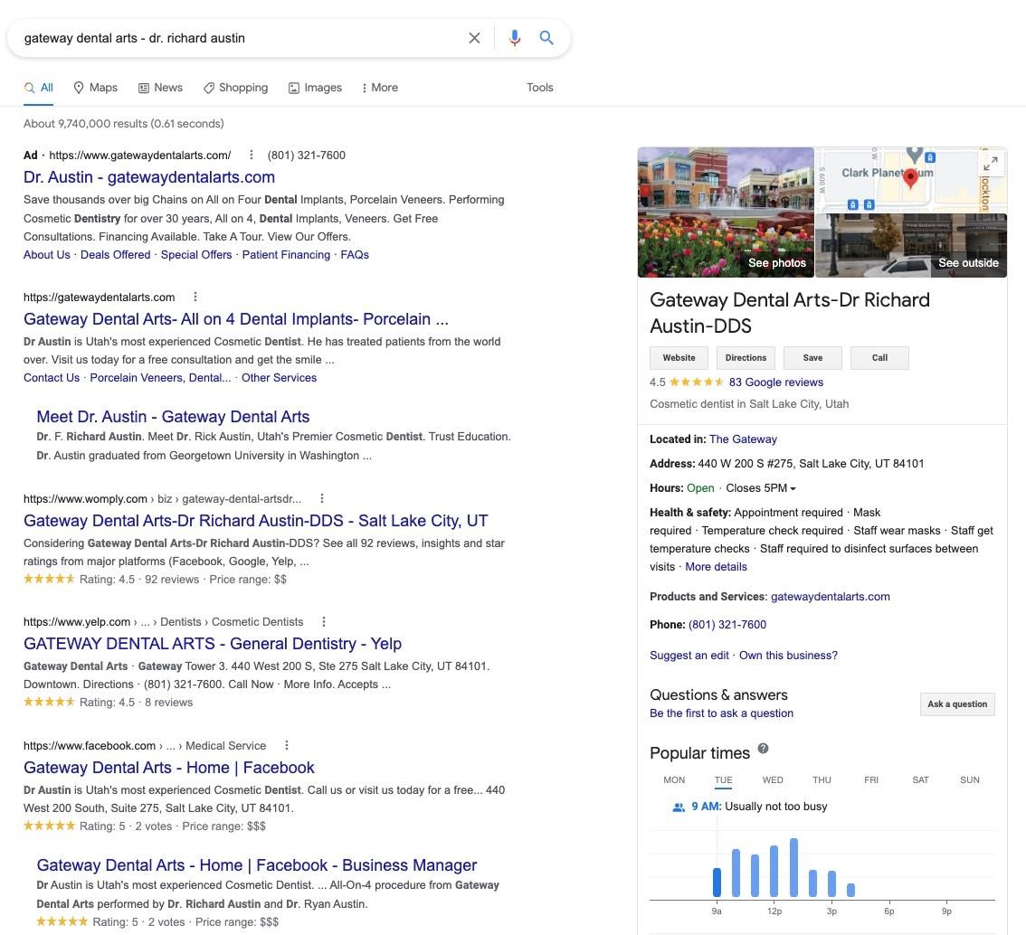Screen dimensions: 1026x935
Task: Open GATEWAY DENTAL ARTS - General Dentistry - Yelp
Action: point(213,644)
